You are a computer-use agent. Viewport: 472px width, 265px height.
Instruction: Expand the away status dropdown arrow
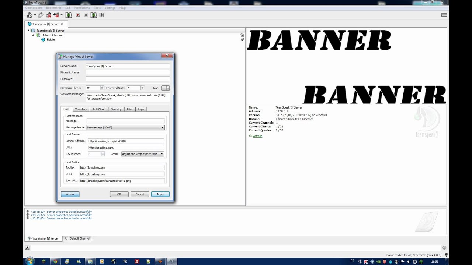pos(35,15)
